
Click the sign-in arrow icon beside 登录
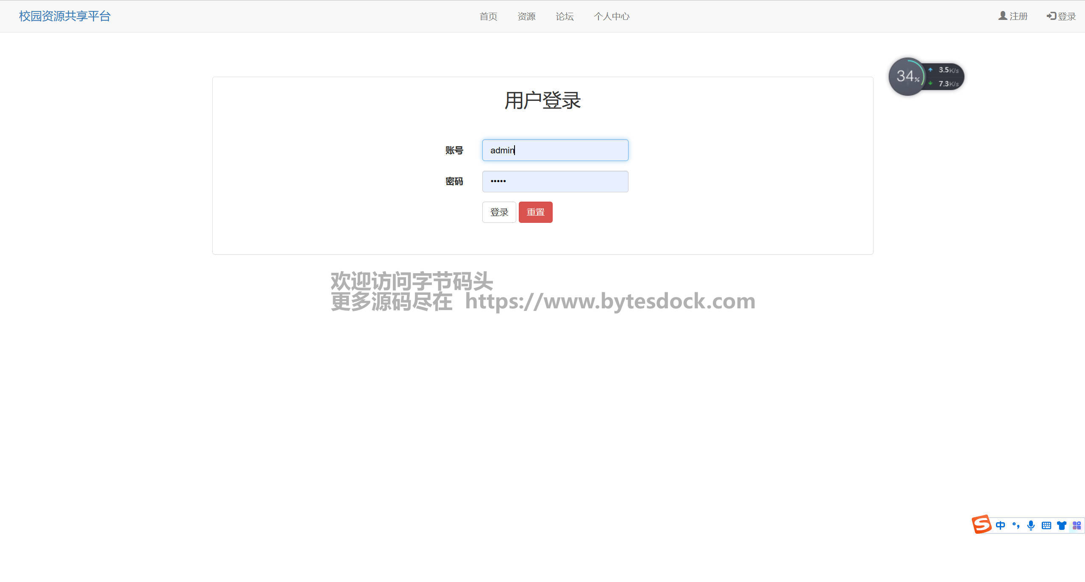coord(1051,16)
